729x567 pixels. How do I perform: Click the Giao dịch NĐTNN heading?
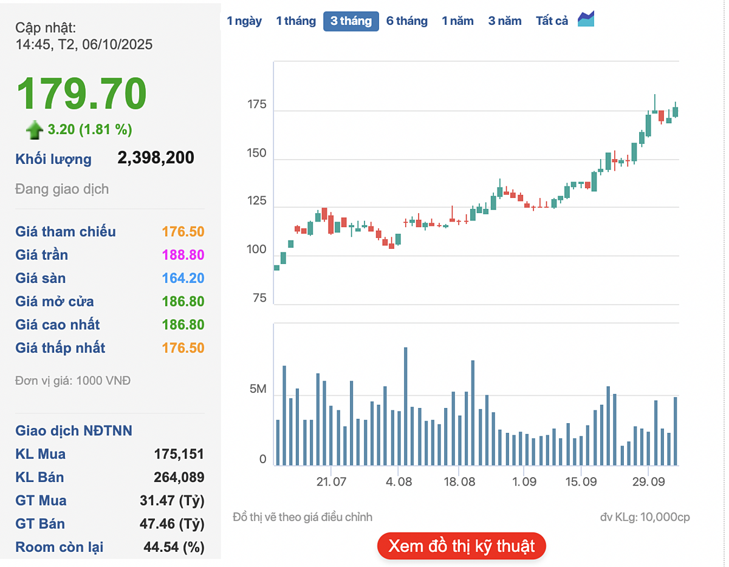[74, 431]
